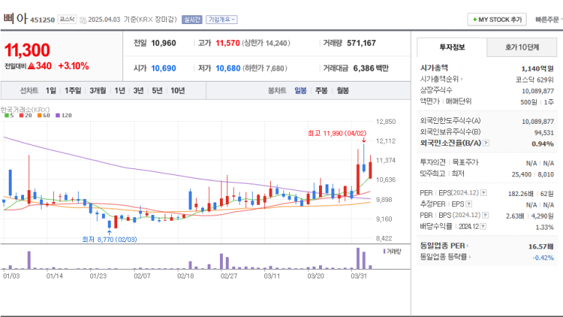Select the 일봉 daily candle chart

click(300, 90)
